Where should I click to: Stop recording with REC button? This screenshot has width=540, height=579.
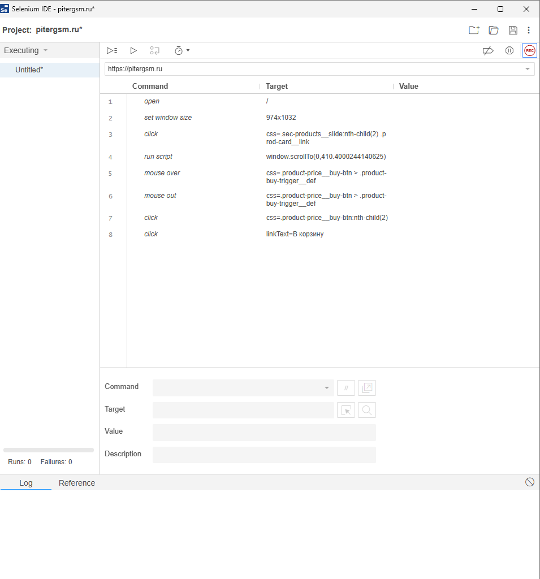tap(530, 50)
